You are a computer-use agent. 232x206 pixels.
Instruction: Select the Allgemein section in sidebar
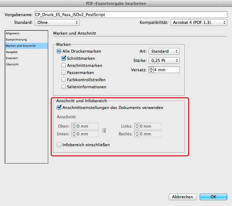tap(27, 33)
